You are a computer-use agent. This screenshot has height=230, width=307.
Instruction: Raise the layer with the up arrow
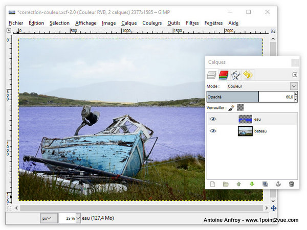click(238, 184)
